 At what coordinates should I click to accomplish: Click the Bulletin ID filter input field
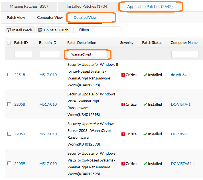(x=50, y=54)
